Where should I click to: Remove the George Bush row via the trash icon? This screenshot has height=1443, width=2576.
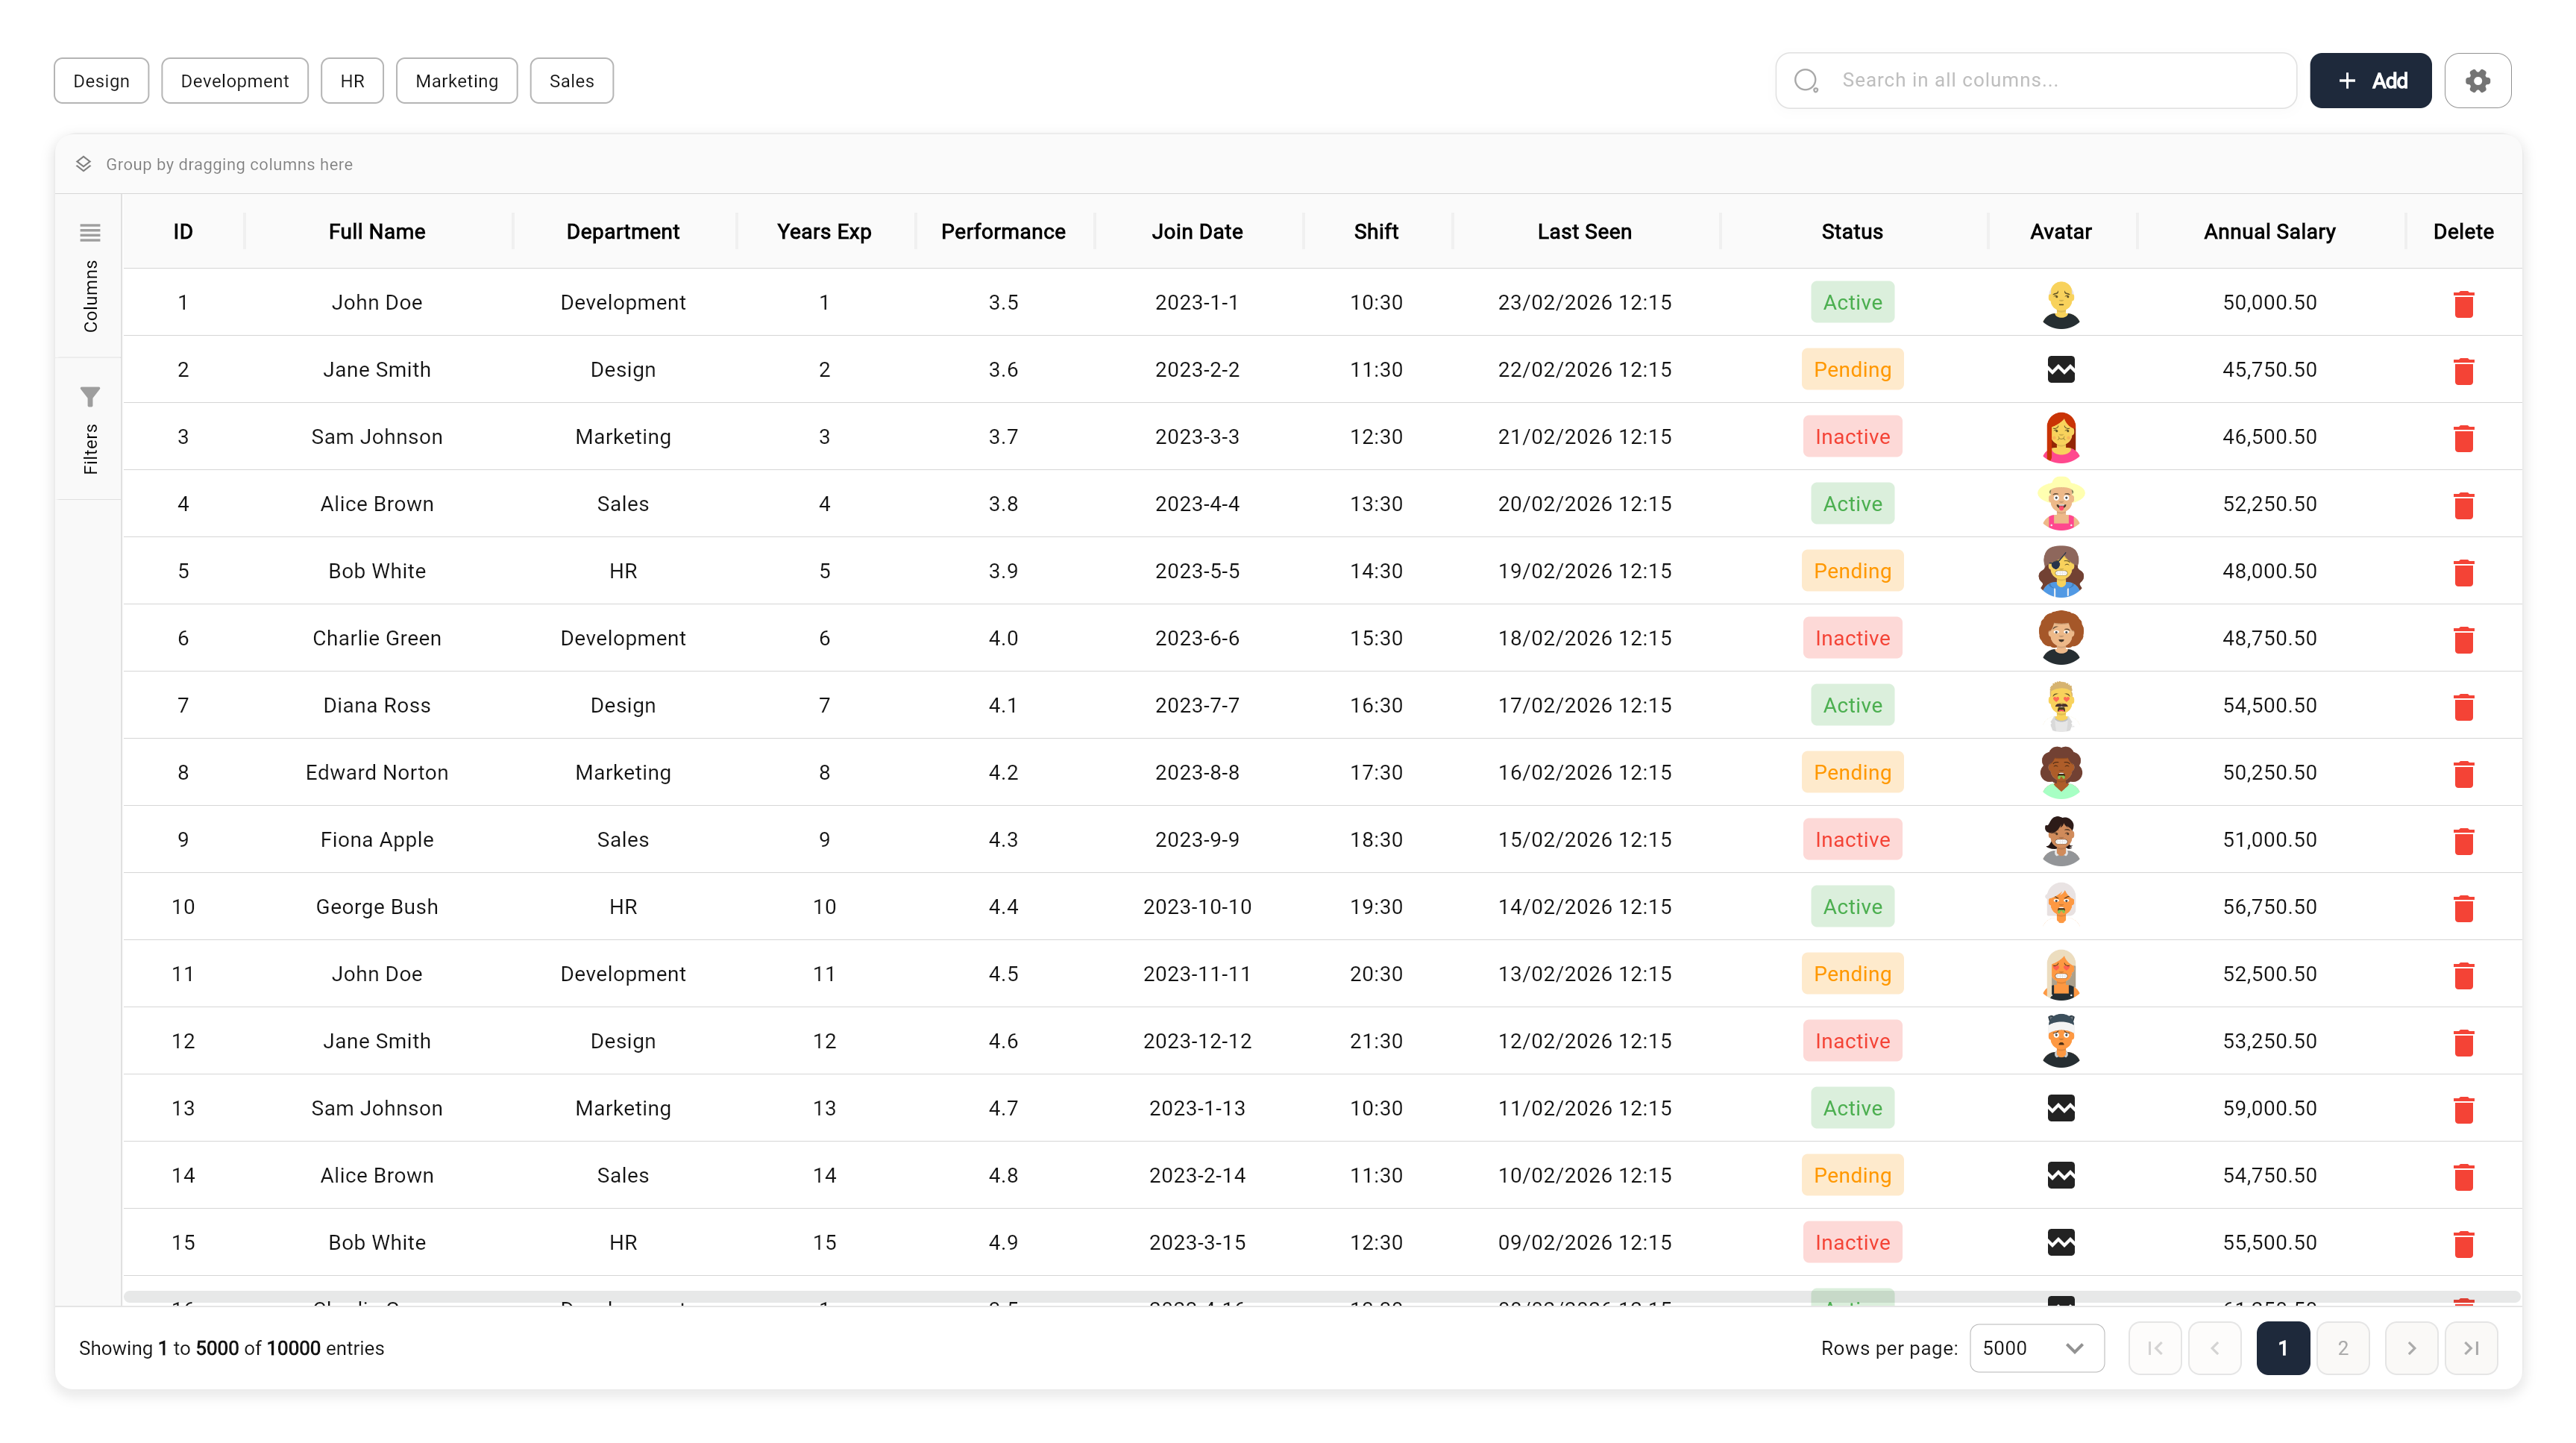coord(2463,907)
